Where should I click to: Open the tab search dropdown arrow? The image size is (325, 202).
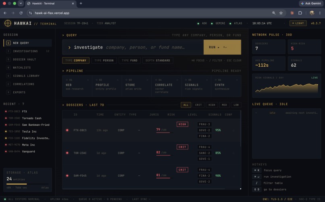point(21,3)
